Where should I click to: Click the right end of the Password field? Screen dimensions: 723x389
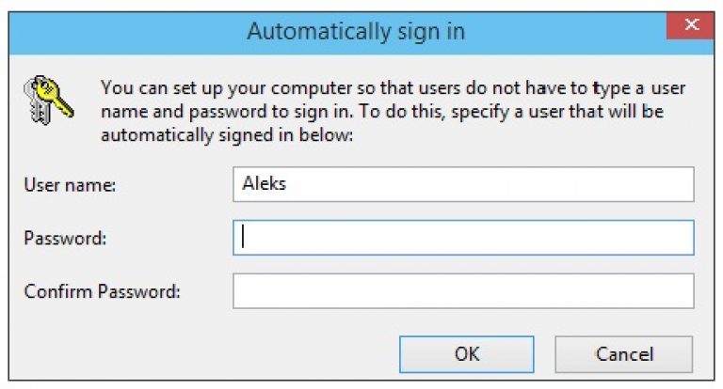point(683,238)
